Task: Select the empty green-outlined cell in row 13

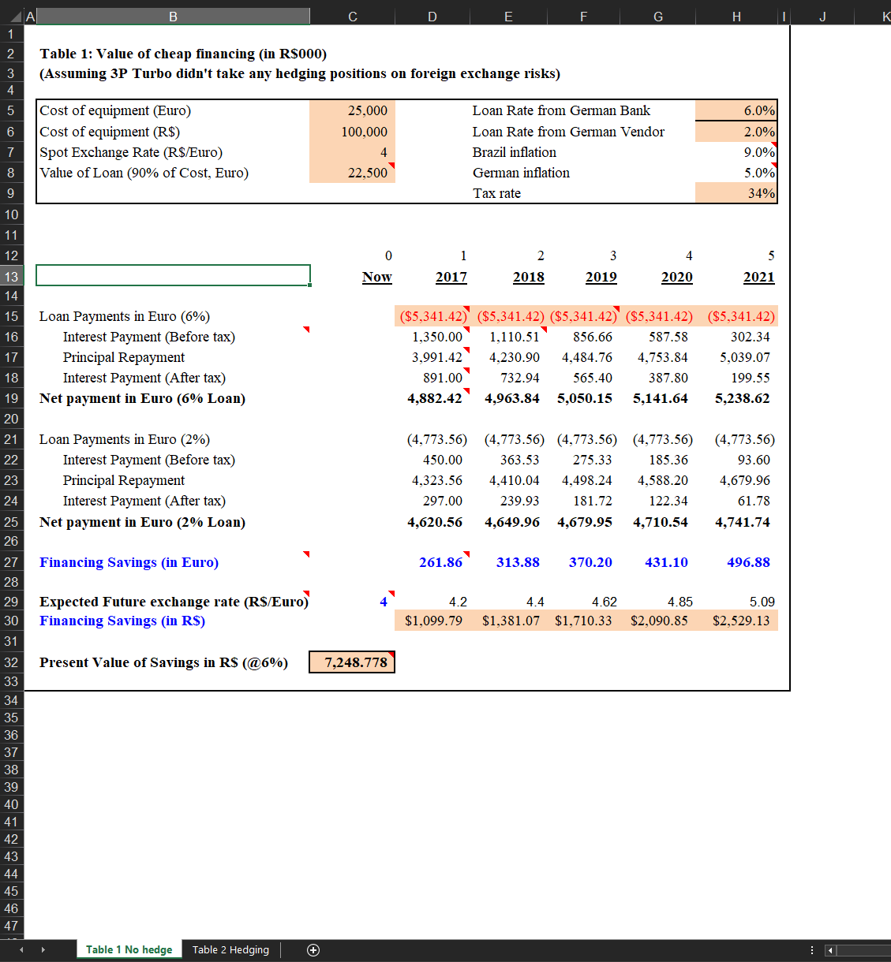Action: pyautogui.click(x=173, y=275)
